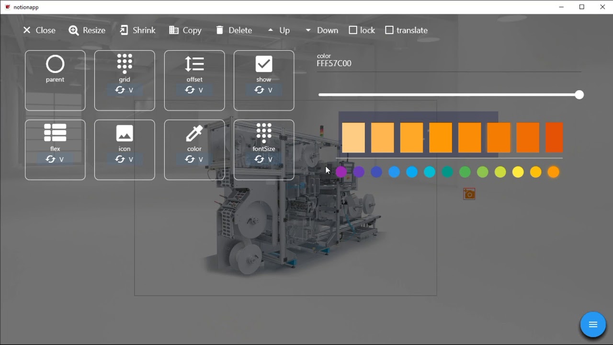The image size is (613, 345).
Task: Choose the light green color circle
Action: click(483, 172)
